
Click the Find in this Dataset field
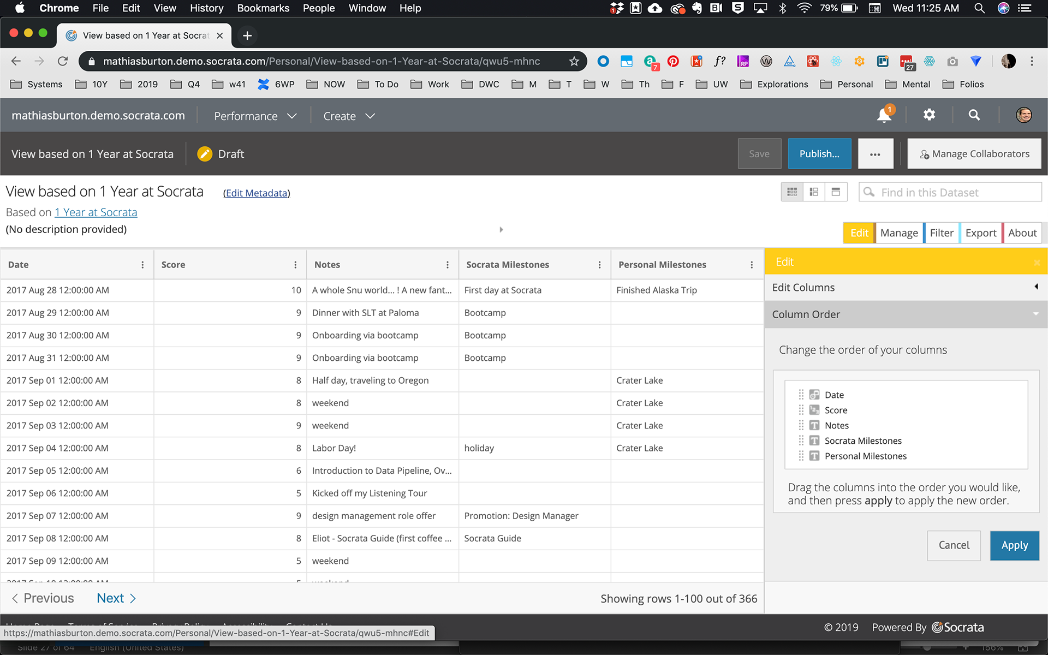[950, 192]
